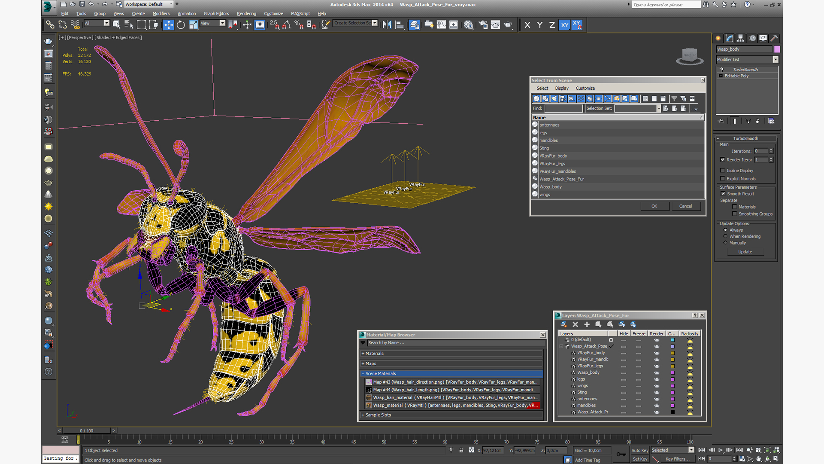Open Customize menu in Select From Scene

[x=585, y=88]
